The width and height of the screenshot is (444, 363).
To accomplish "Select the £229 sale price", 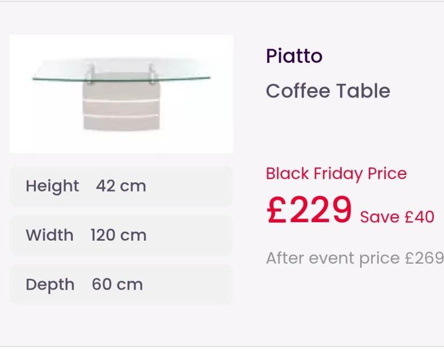I will tap(309, 210).
